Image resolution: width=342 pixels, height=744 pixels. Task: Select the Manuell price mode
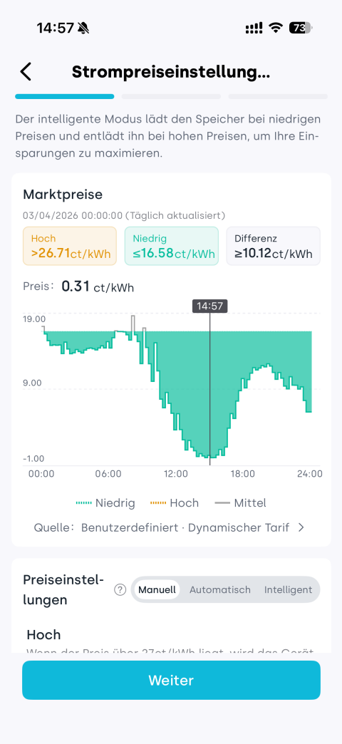pyautogui.click(x=157, y=590)
